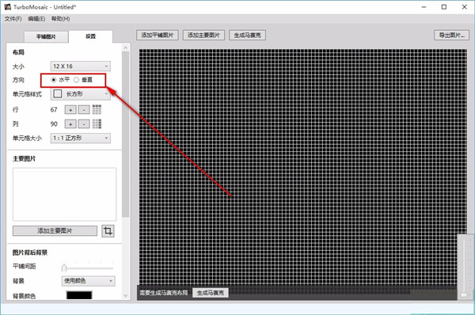Switch to the 平铺图片 tab
Screen dimensions: 475x315
[x=46, y=36]
